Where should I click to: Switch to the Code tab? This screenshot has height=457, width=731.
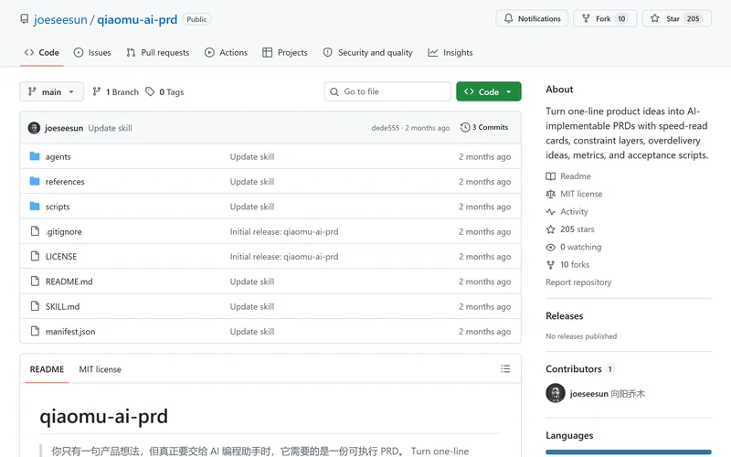41,53
